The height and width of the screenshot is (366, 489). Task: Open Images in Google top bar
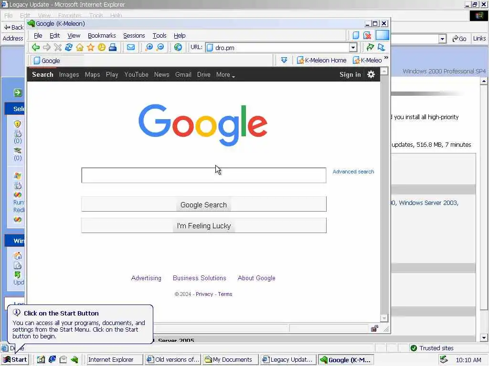(x=69, y=75)
